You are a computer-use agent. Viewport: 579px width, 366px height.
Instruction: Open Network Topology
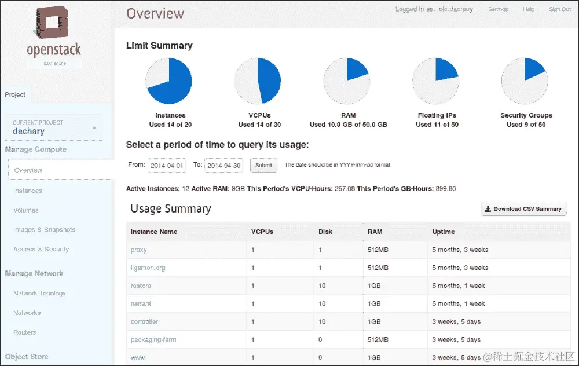point(39,294)
